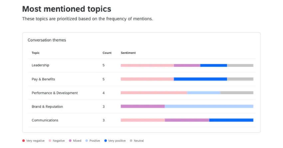
Task: Open the Communications topic
Action: click(x=45, y=120)
